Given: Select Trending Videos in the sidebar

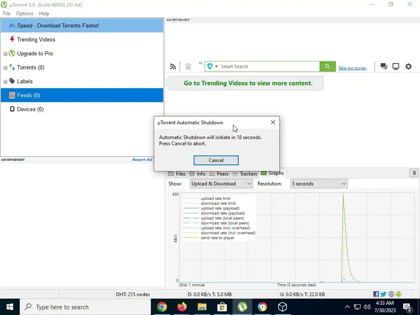Looking at the screenshot, I should pyautogui.click(x=82, y=40).
